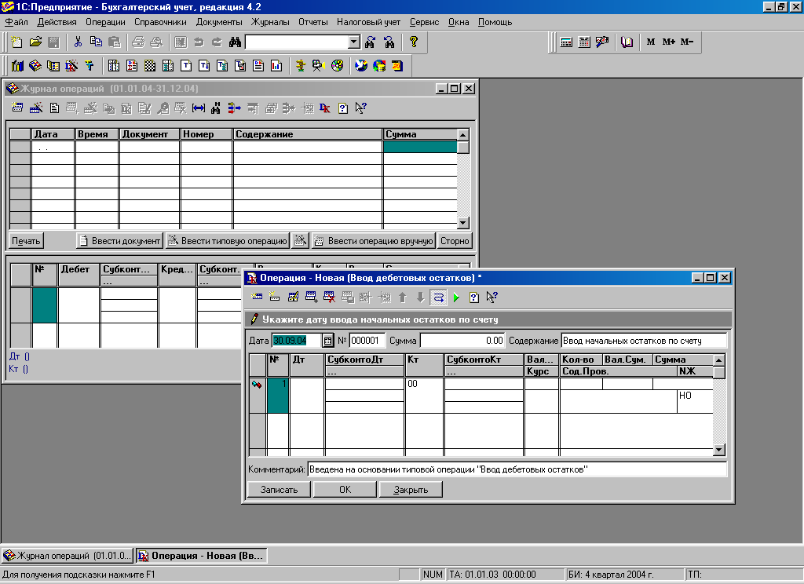Click the binoculars Find icon beside search box
The width and height of the screenshot is (804, 584).
coord(235,42)
